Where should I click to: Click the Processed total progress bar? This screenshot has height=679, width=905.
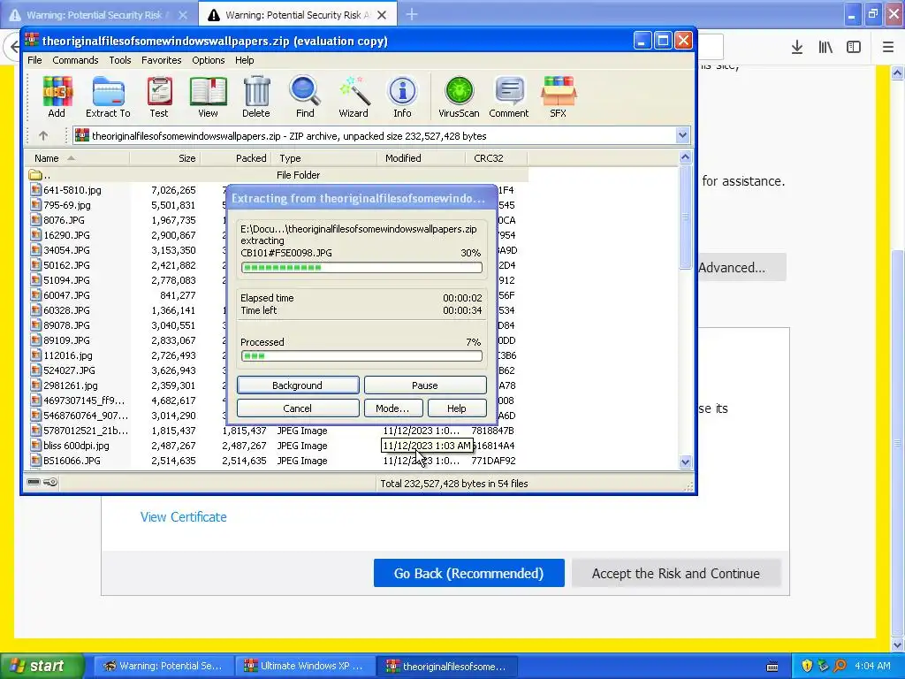[x=361, y=355]
